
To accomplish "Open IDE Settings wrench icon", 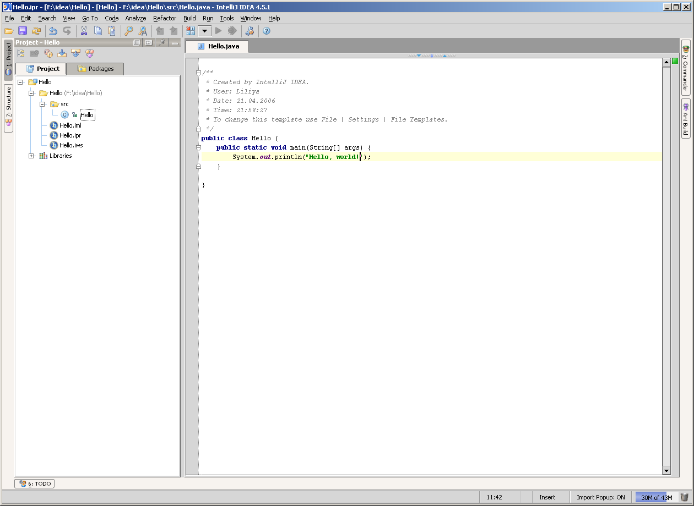I will pyautogui.click(x=250, y=31).
